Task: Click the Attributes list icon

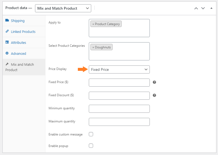Action: 7,42
